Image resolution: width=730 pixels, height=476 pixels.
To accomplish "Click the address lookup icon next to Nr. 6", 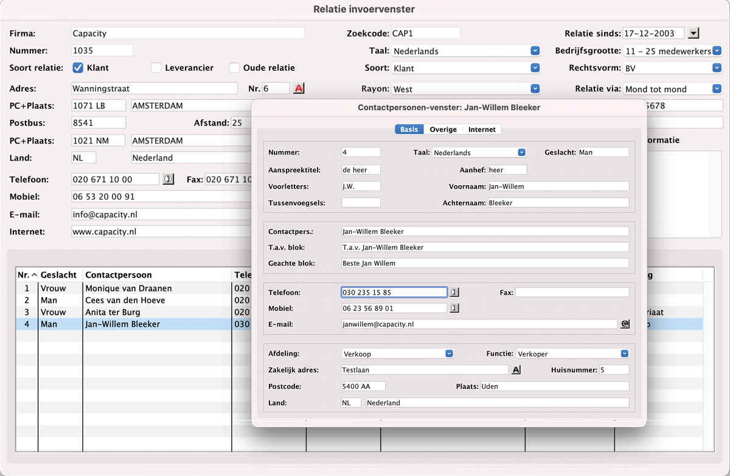I will [x=299, y=89].
